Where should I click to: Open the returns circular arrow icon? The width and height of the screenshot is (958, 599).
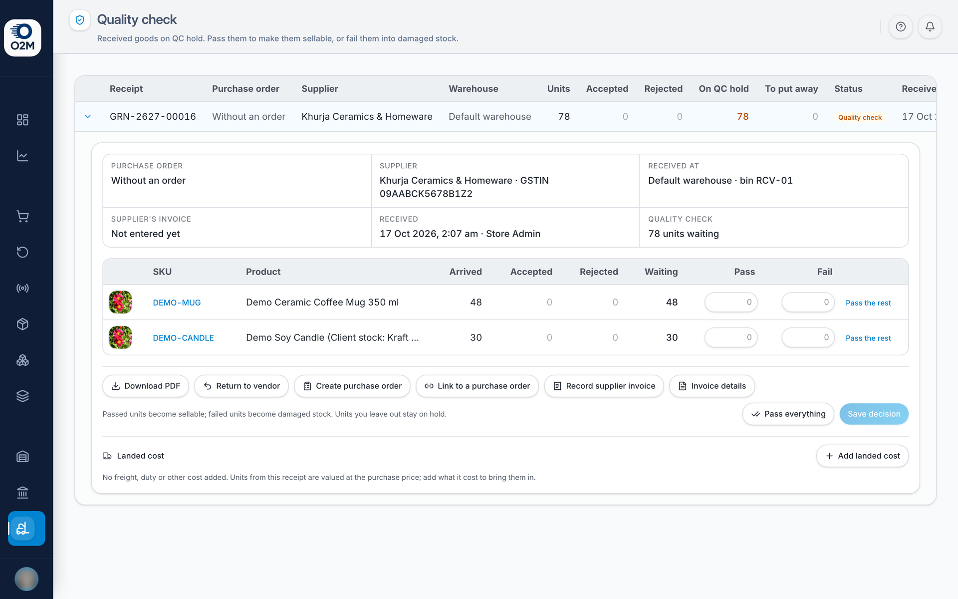pyautogui.click(x=22, y=252)
